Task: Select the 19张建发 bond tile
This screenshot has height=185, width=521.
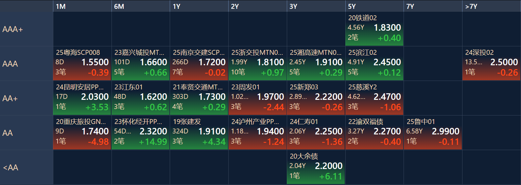Action: pyautogui.click(x=199, y=133)
